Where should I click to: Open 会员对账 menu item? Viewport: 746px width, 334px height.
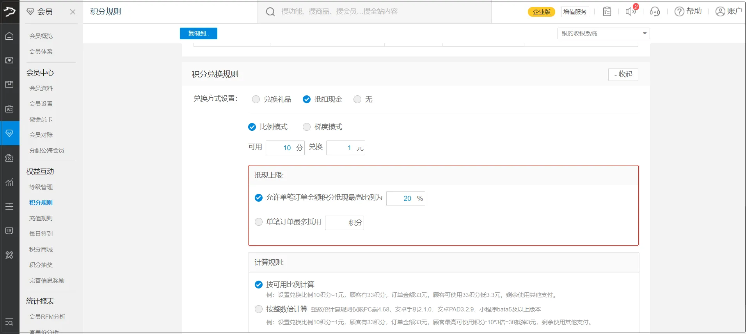pos(41,135)
